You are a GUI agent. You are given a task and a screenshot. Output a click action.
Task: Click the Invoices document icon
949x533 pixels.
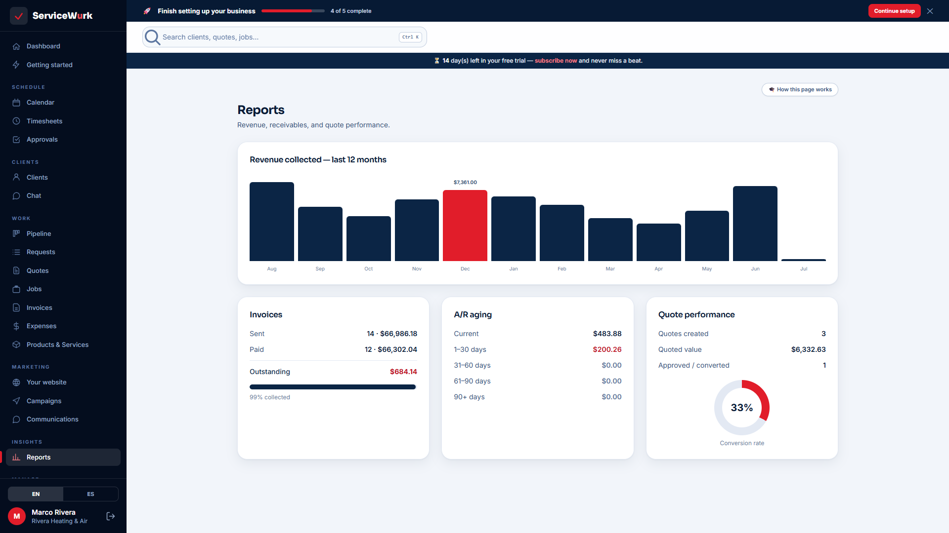tap(16, 307)
